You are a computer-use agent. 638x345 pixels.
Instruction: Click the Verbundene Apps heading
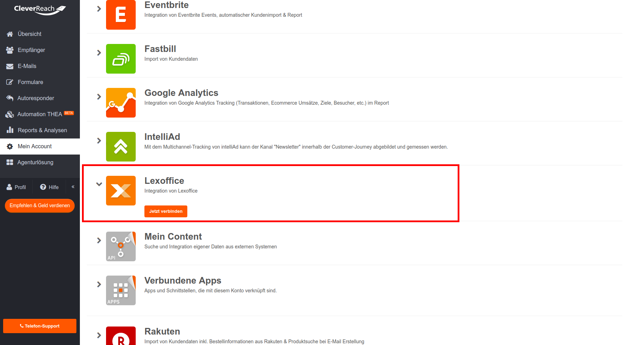(x=183, y=280)
